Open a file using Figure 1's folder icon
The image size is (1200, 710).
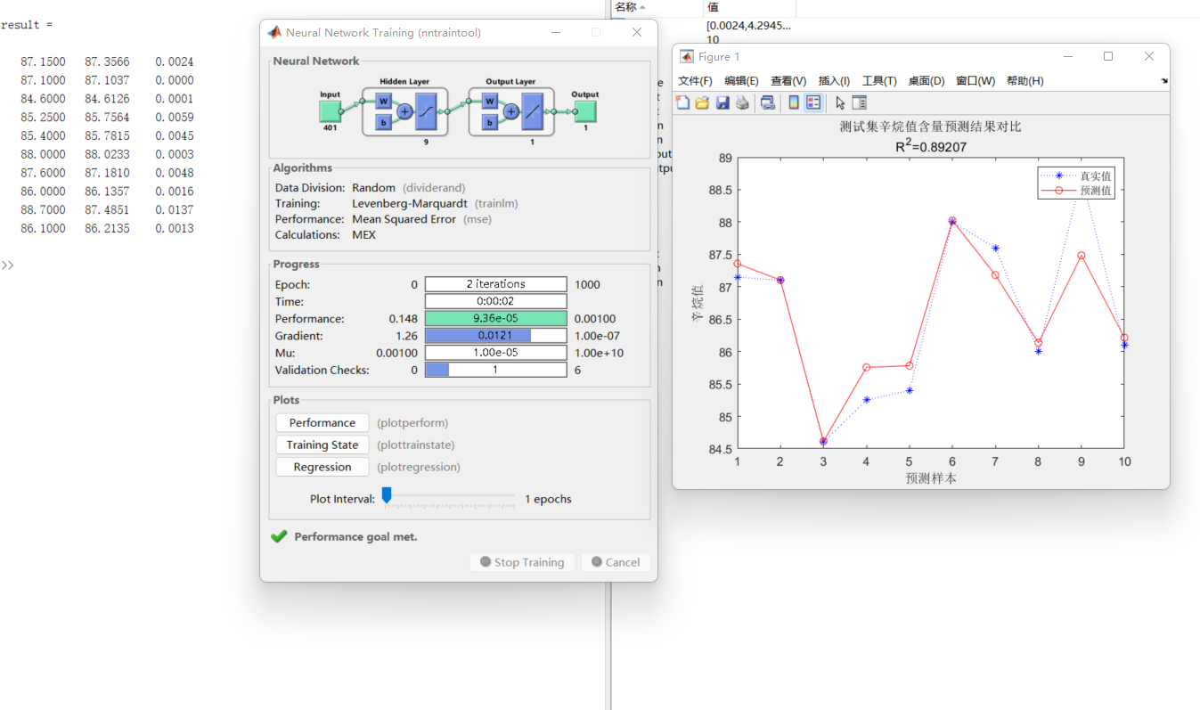[702, 102]
